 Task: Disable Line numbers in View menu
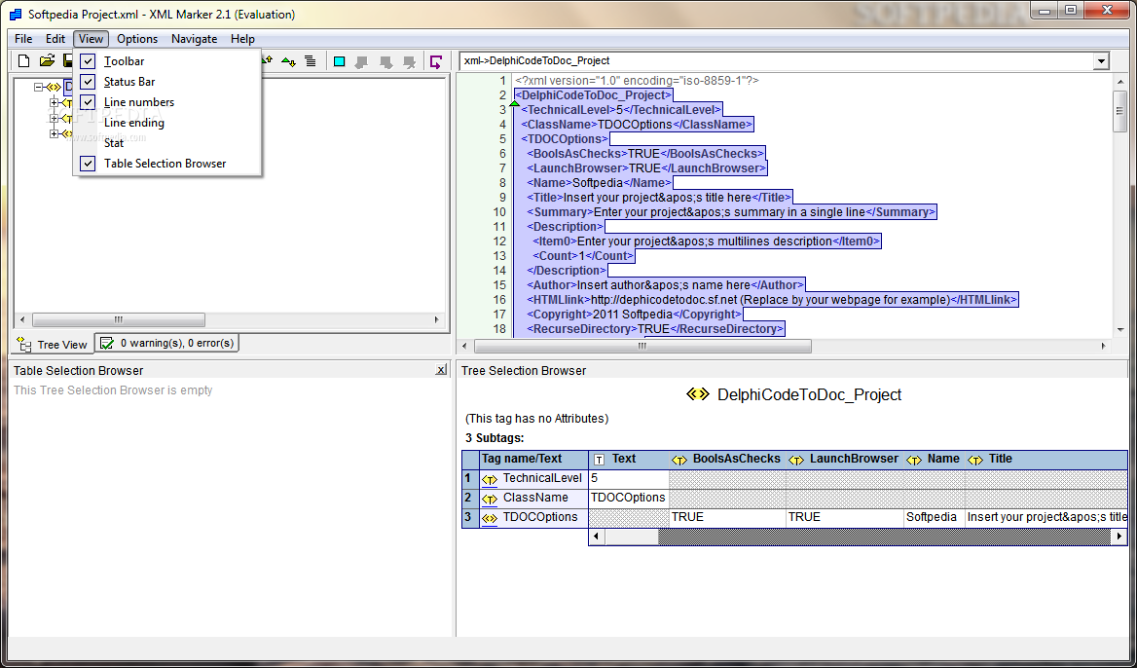89,102
